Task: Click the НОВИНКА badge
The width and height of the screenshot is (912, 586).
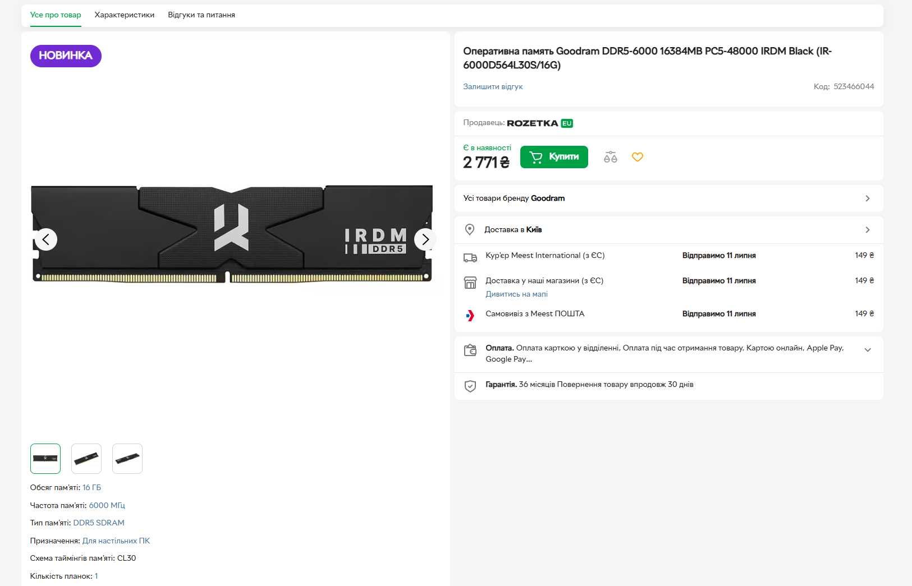Action: coord(66,56)
